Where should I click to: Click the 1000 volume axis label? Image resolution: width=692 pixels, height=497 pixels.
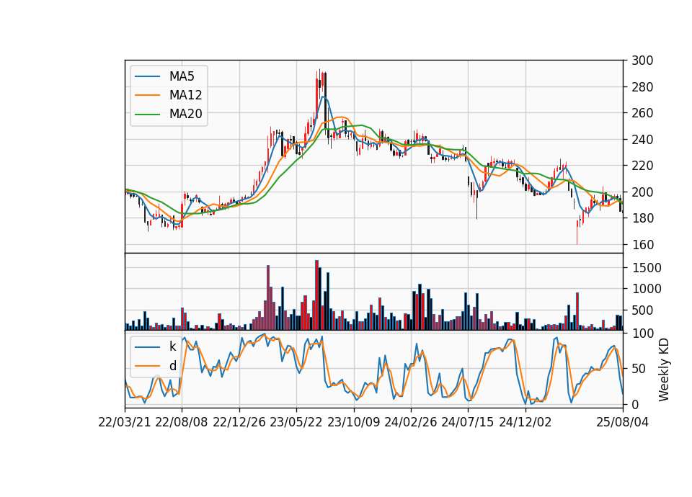[646, 289]
